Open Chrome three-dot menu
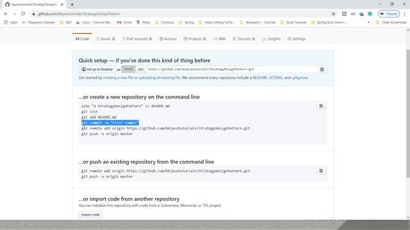Viewport: 410px width, 230px height. [x=404, y=14]
